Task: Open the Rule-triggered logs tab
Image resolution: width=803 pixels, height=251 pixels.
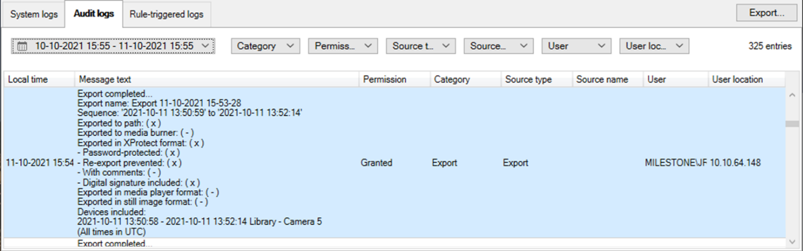Action: [166, 14]
